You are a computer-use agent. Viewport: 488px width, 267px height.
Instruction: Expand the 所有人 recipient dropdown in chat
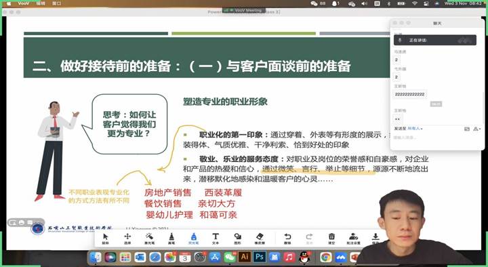coord(415,129)
